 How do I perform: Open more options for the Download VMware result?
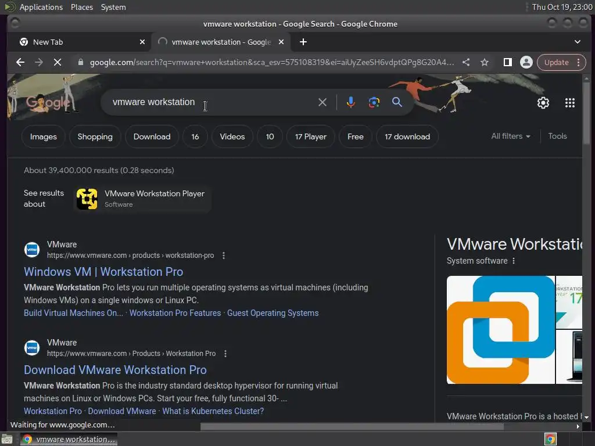(225, 354)
